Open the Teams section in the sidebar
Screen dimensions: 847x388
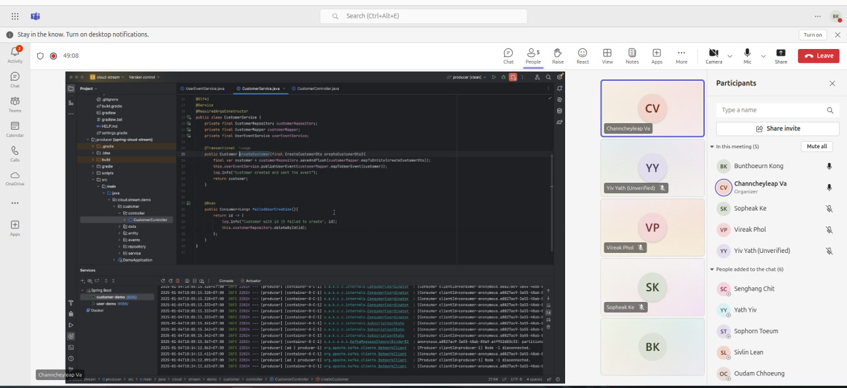click(15, 104)
